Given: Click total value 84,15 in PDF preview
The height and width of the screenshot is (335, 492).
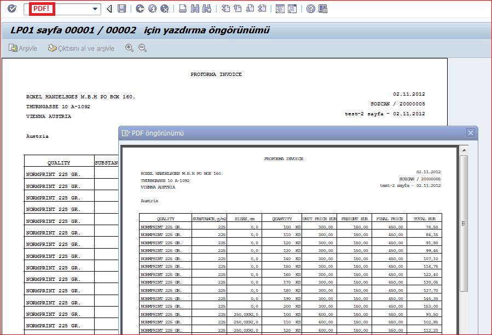Looking at the screenshot, I should (432, 235).
